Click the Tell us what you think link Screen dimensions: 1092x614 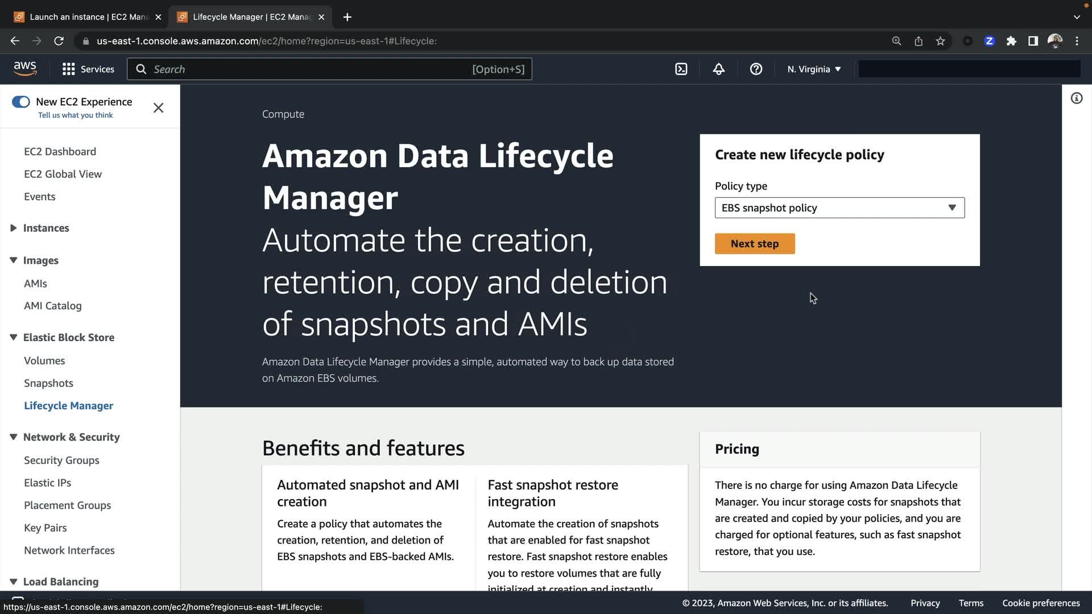(75, 115)
